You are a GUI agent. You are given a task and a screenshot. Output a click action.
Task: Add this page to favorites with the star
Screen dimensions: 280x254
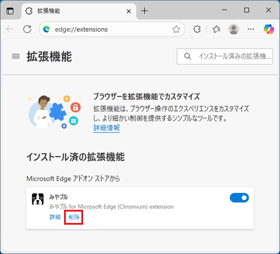[176, 29]
